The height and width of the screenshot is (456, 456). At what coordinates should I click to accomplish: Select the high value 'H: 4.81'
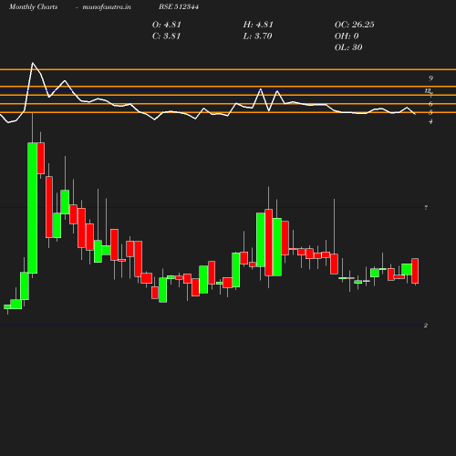point(258,25)
